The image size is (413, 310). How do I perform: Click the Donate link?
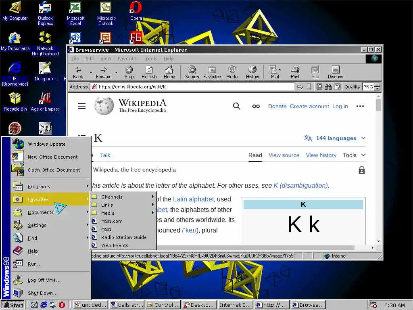coord(277,106)
